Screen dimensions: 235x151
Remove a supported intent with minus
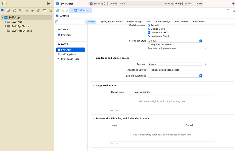point(117,111)
